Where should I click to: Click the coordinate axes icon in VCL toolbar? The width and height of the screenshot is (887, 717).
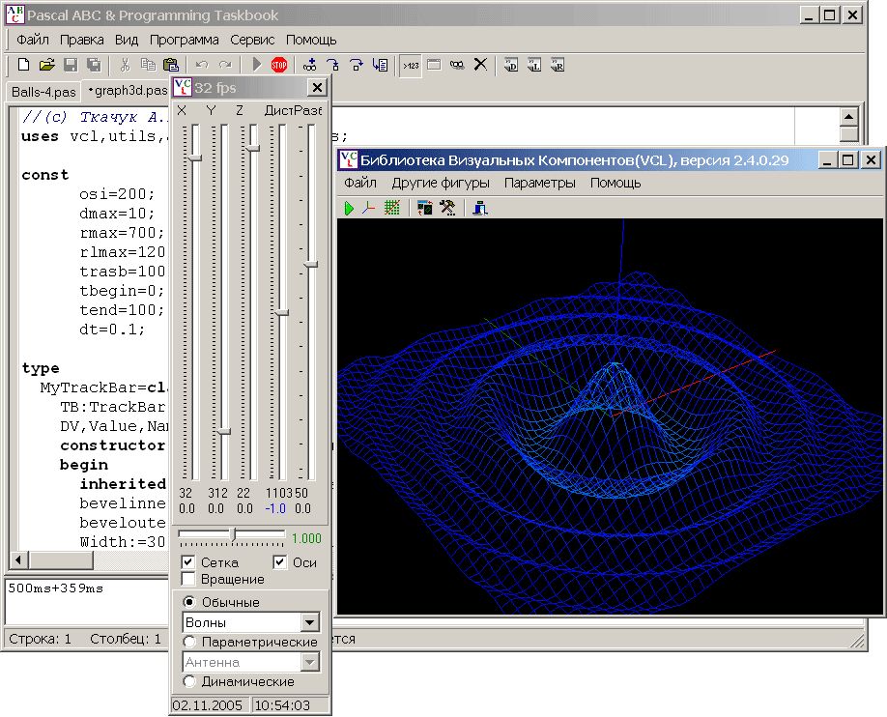coord(368,208)
